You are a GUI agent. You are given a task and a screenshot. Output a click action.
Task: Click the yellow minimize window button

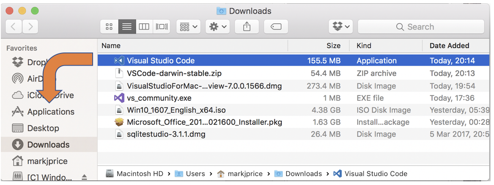click(x=22, y=11)
